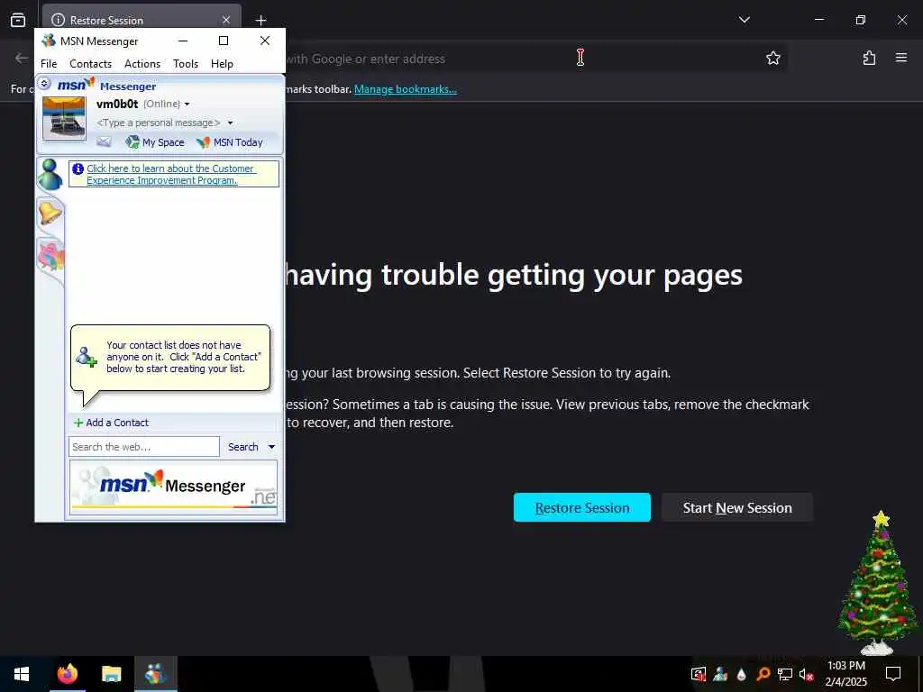Expand the Search button dropdown arrow
The height and width of the screenshot is (692, 923).
(271, 447)
